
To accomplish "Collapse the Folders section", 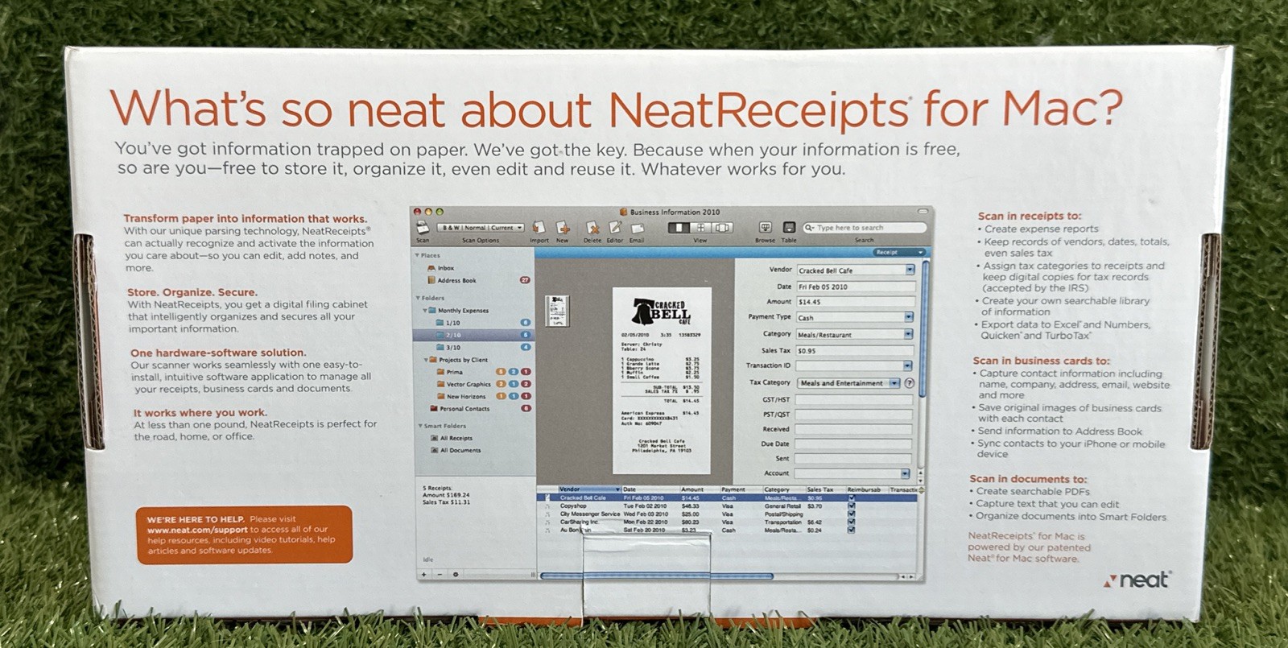I will point(418,298).
